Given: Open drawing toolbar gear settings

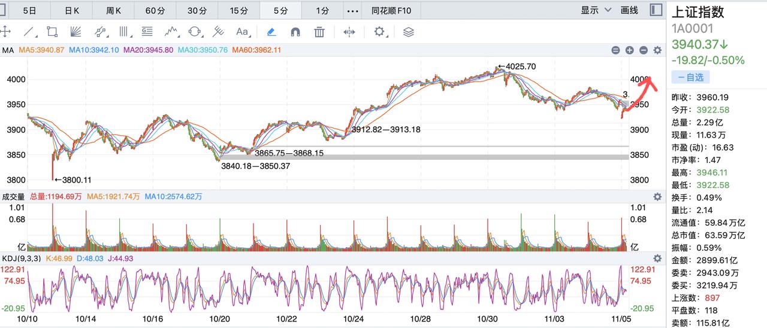Looking at the screenshot, I should point(379,32).
